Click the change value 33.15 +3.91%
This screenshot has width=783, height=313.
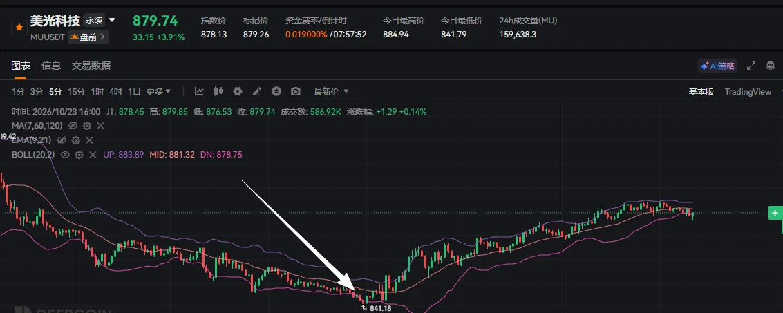(x=158, y=37)
